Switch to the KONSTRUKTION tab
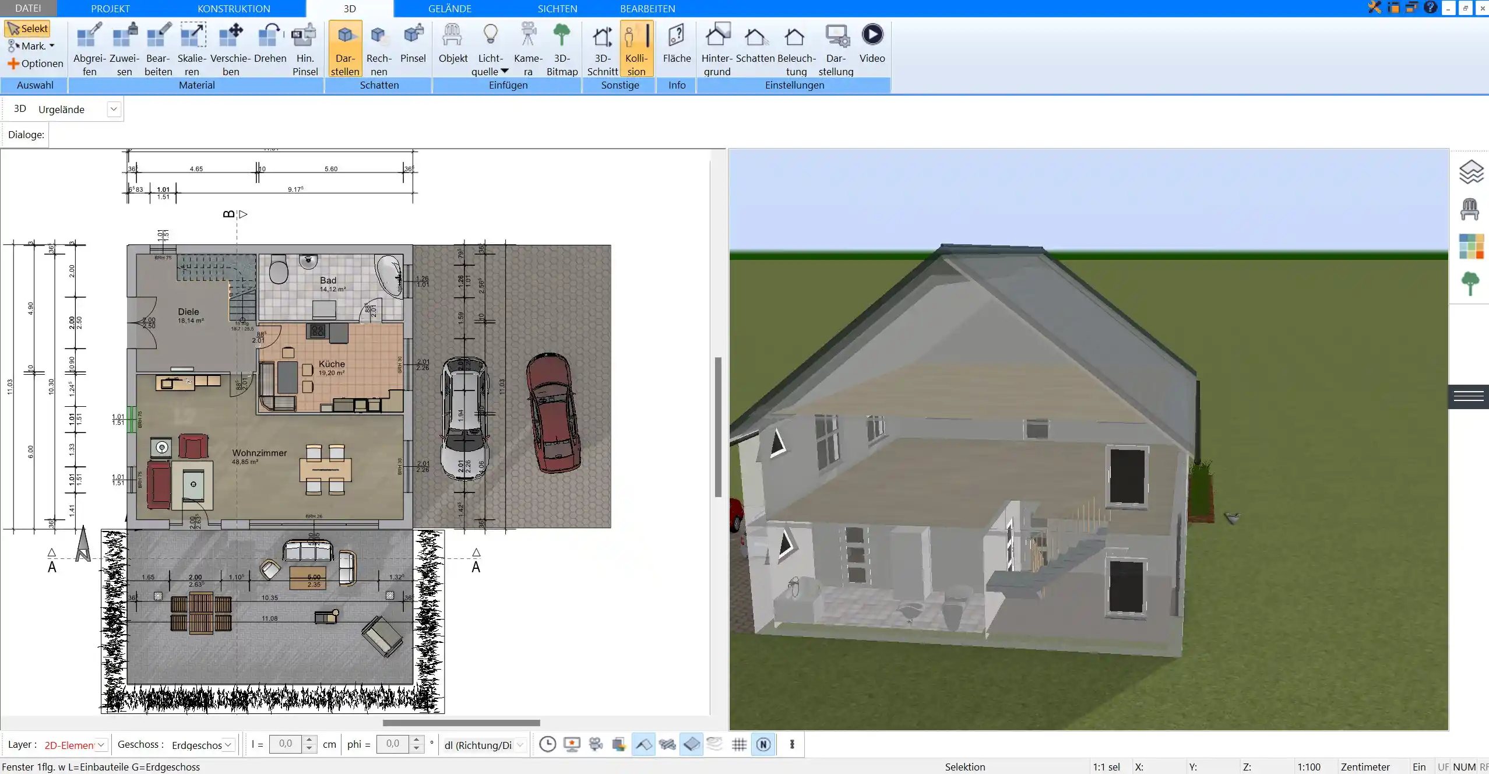 pyautogui.click(x=234, y=9)
